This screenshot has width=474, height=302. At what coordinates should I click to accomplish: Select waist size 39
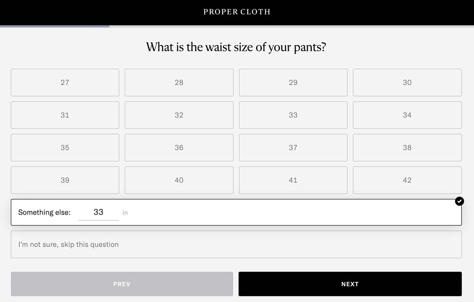click(65, 180)
